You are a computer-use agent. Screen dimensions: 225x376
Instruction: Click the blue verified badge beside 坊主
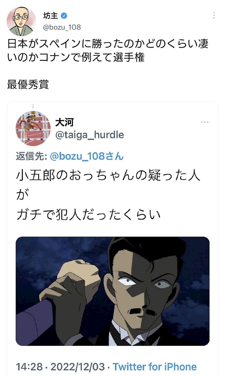pos(64,16)
